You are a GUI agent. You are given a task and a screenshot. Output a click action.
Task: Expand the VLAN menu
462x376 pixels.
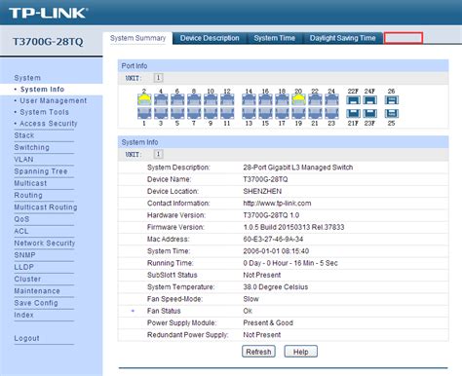tap(23, 160)
